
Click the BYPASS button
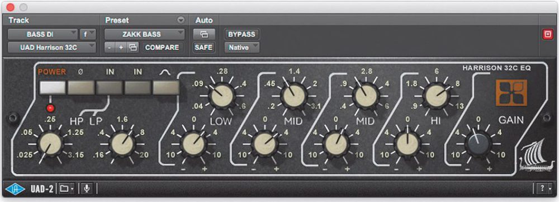pos(241,34)
